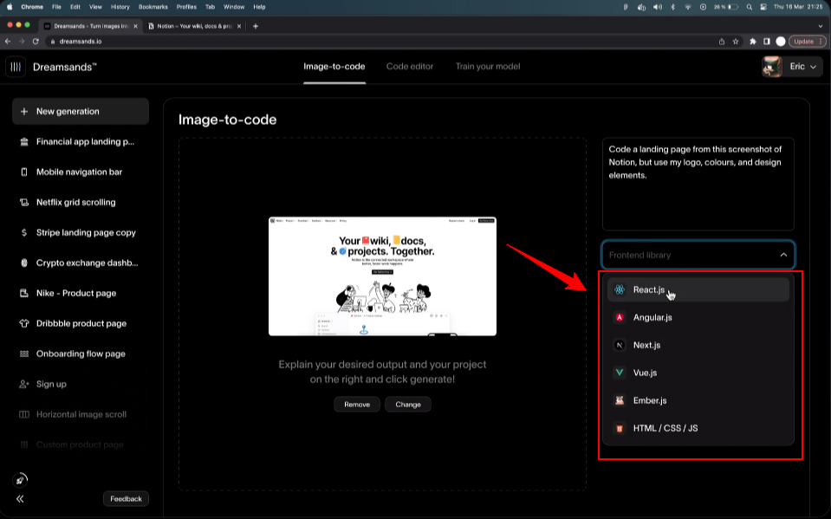Collapse the sidebar with double-chevron icon

point(20,499)
